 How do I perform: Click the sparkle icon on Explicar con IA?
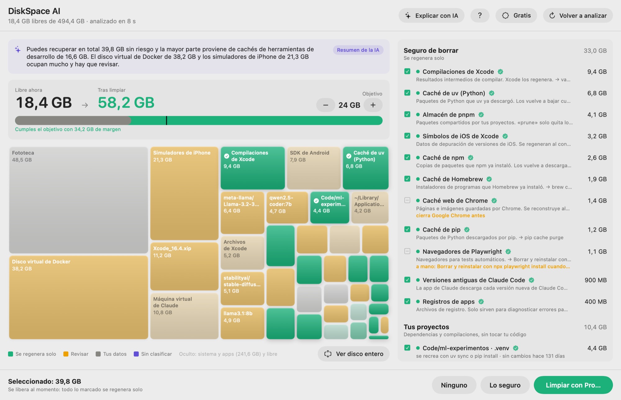pos(408,16)
